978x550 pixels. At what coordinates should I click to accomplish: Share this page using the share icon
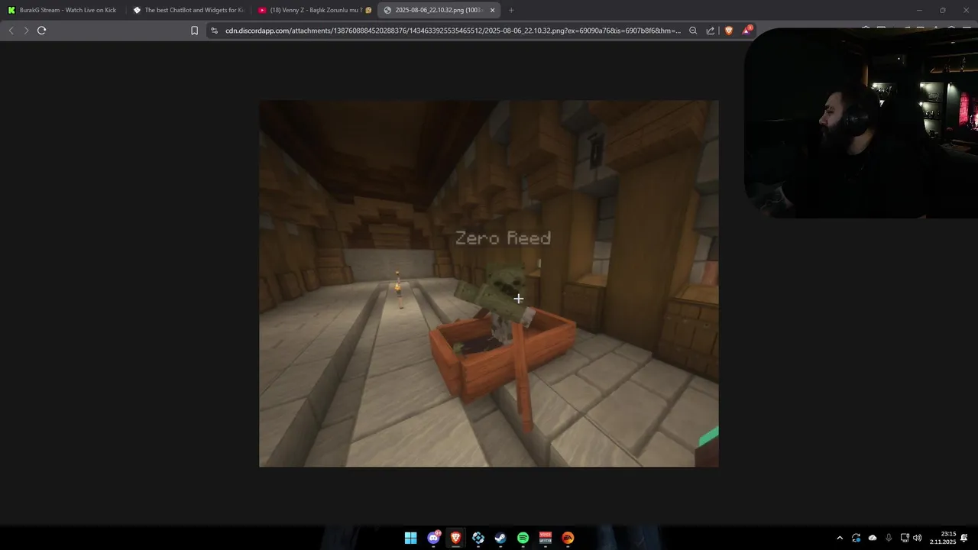tap(711, 31)
